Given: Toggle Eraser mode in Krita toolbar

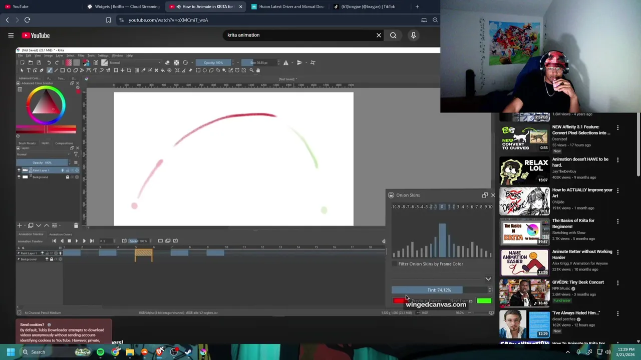Looking at the screenshot, I should point(167,62).
